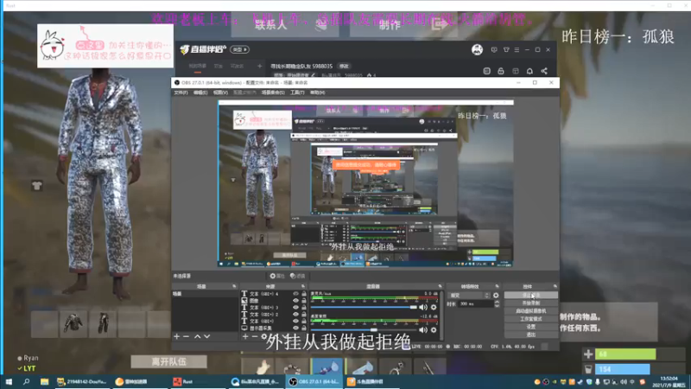This screenshot has height=389, width=691.
Task: Click the desktop audio volume slider handle
Action: [x=374, y=329]
